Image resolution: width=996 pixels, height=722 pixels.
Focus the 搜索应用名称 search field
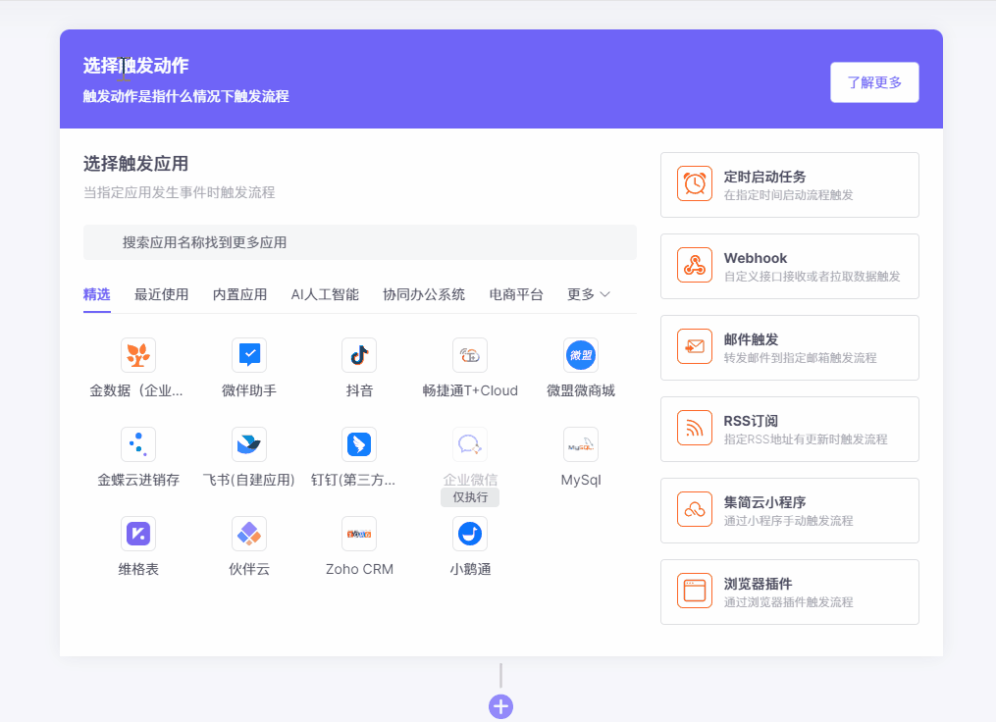pos(359,242)
